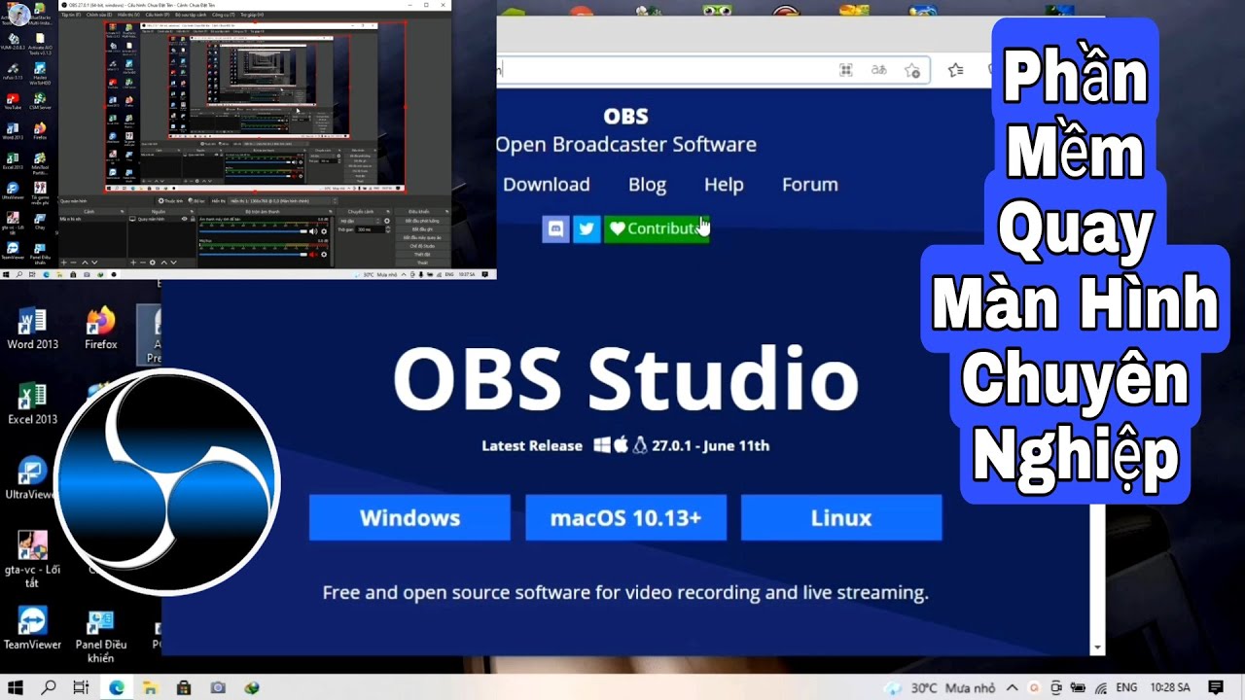Open desktop audio gear settings in mixer

324,231
